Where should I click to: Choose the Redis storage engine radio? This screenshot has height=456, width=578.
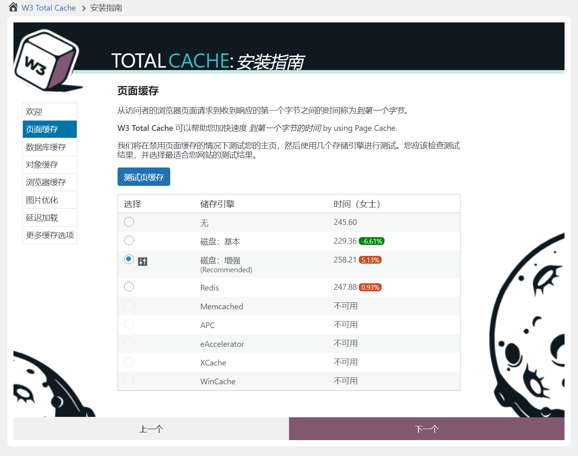129,286
